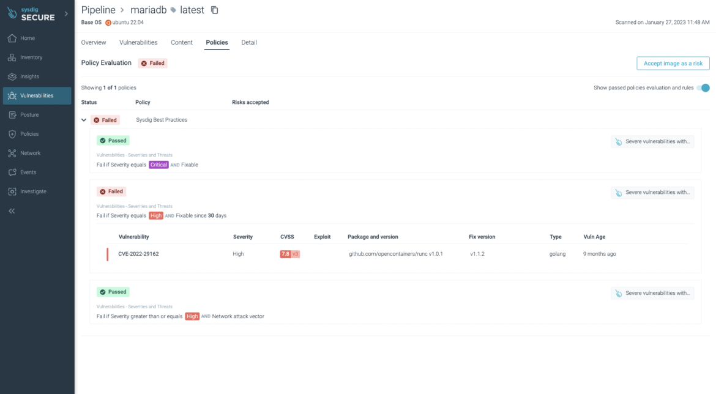The image size is (716, 394).
Task: Click Accept image as a risk button
Action: pyautogui.click(x=673, y=64)
